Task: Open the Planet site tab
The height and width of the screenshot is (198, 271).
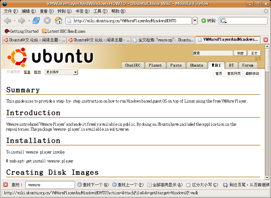Action: (x=155, y=65)
